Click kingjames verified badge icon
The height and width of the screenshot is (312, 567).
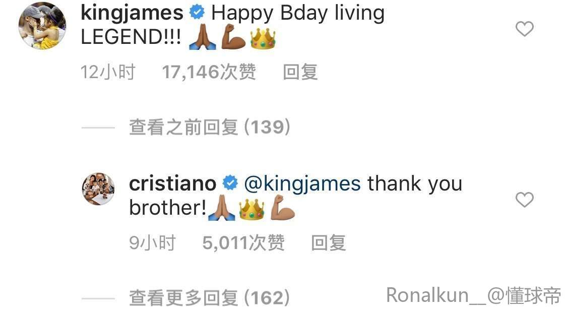(x=197, y=13)
